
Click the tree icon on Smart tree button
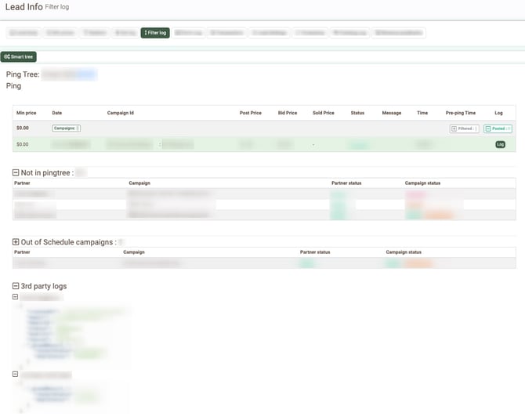(x=6, y=57)
